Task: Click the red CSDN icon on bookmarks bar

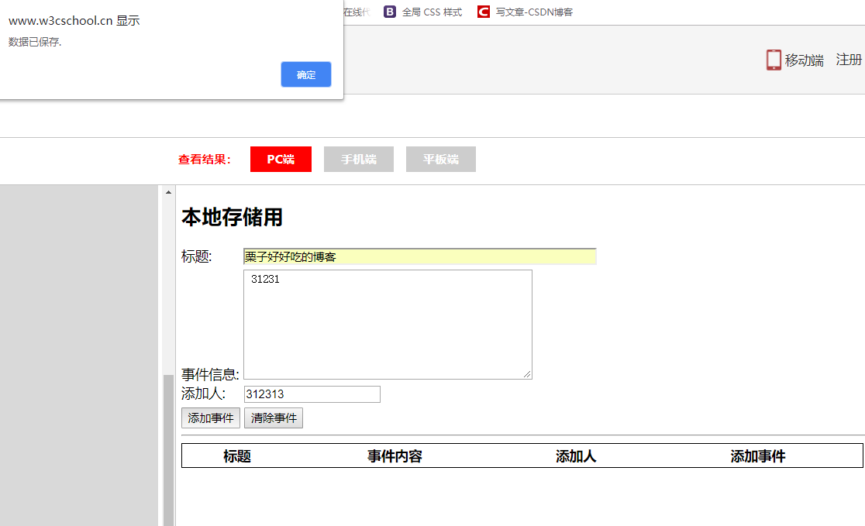Action: pyautogui.click(x=483, y=12)
